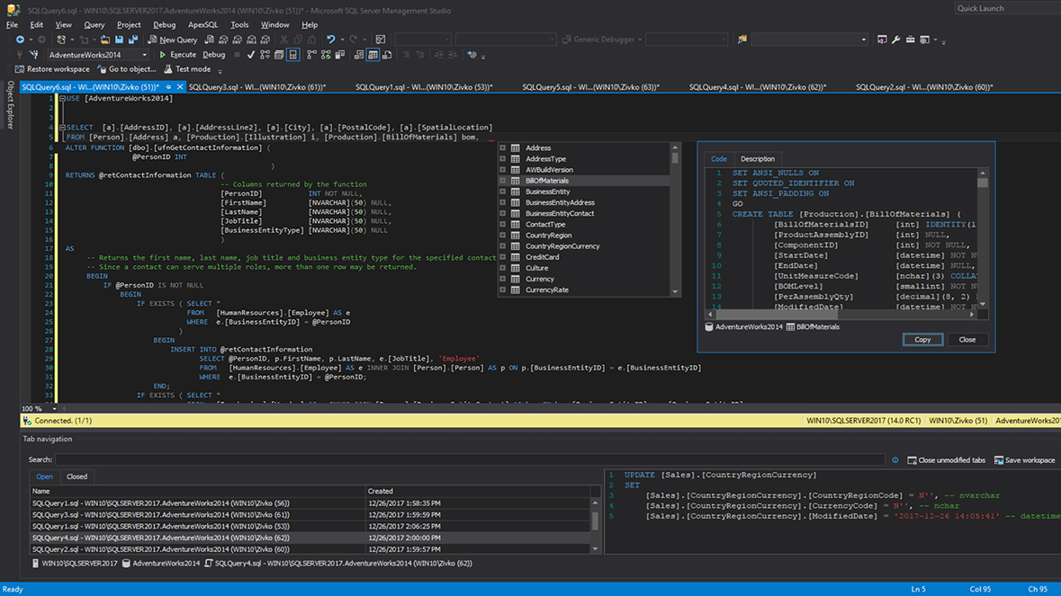Viewport: 1061px width, 596px height.
Task: Click the Execute query button
Action: pos(177,55)
